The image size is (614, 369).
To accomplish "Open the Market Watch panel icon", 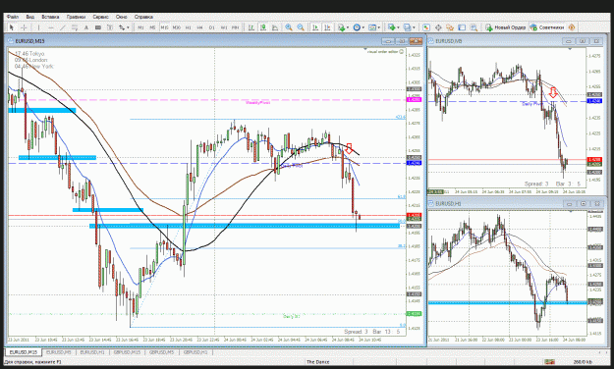I will click(x=426, y=27).
